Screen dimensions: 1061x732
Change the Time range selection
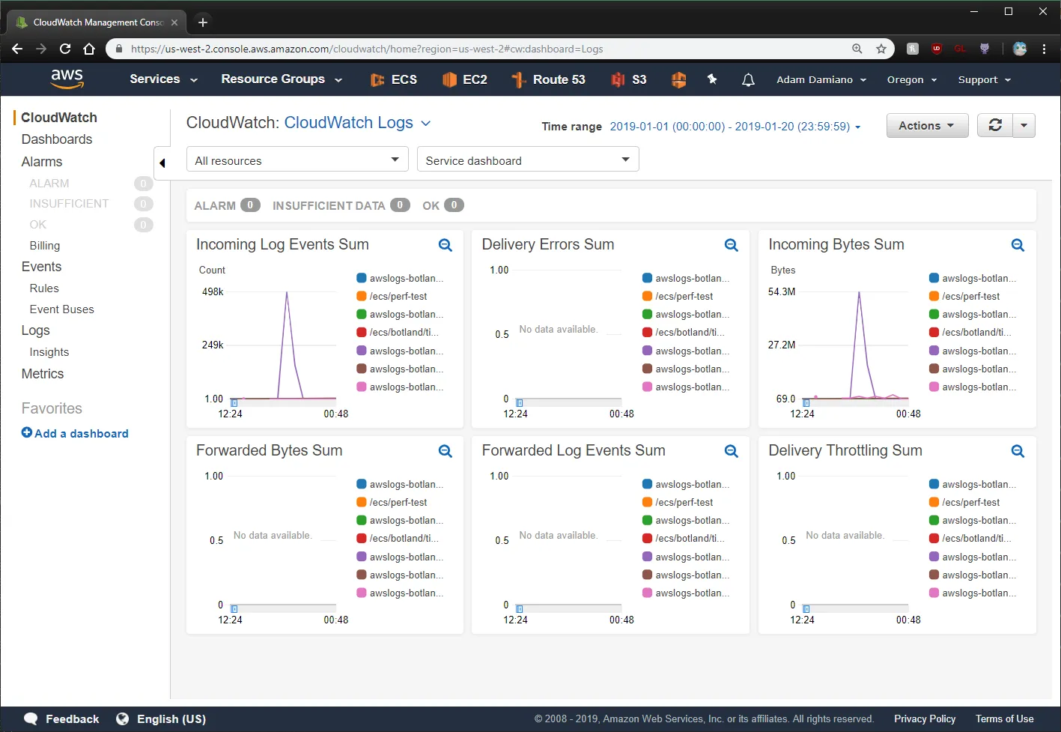click(735, 127)
